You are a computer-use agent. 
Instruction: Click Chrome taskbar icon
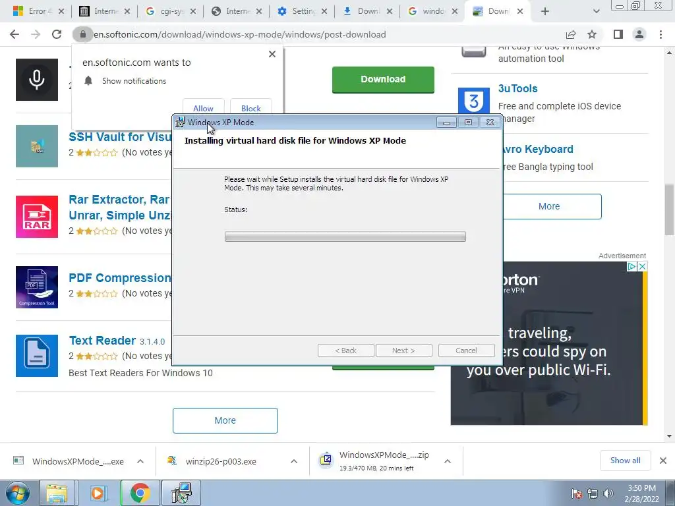coord(140,493)
